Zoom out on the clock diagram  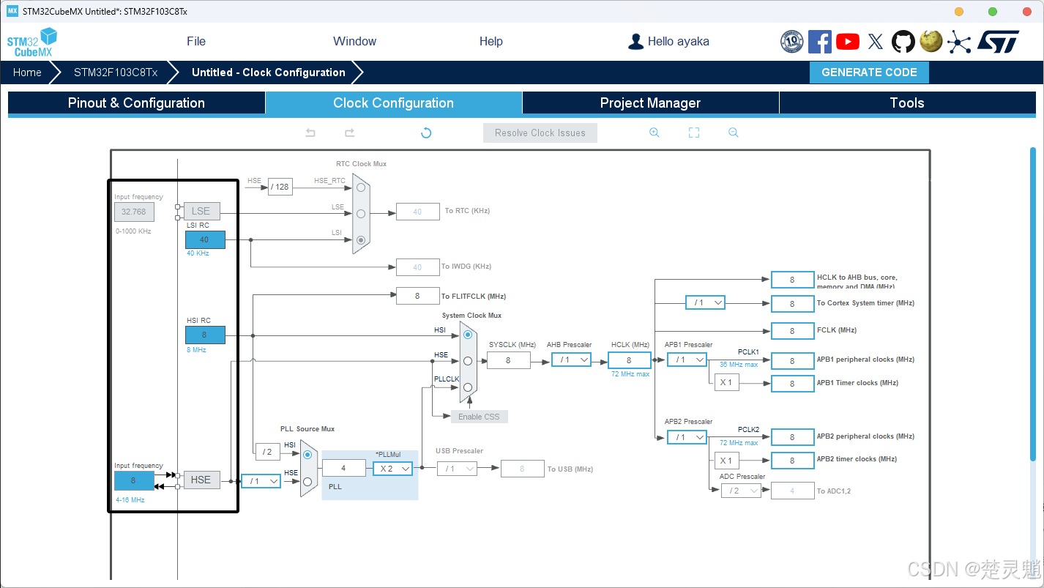pos(734,133)
